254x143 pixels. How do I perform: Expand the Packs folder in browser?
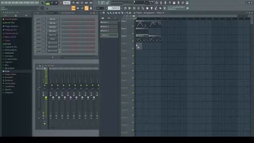click(6, 71)
